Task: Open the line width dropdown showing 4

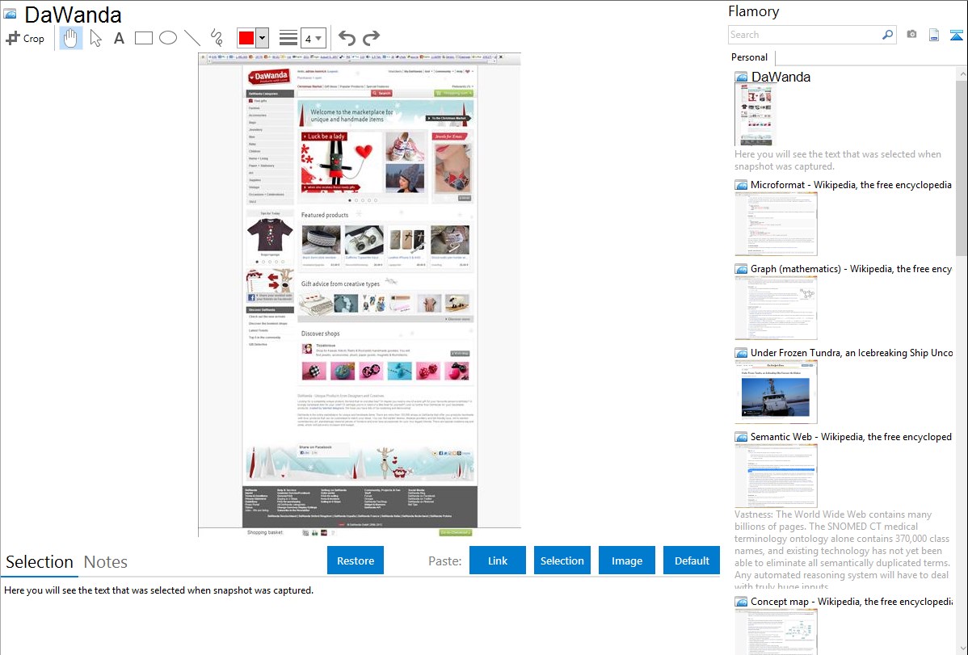Action: point(314,38)
